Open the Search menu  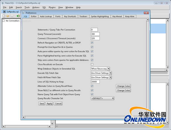pos(19,7)
